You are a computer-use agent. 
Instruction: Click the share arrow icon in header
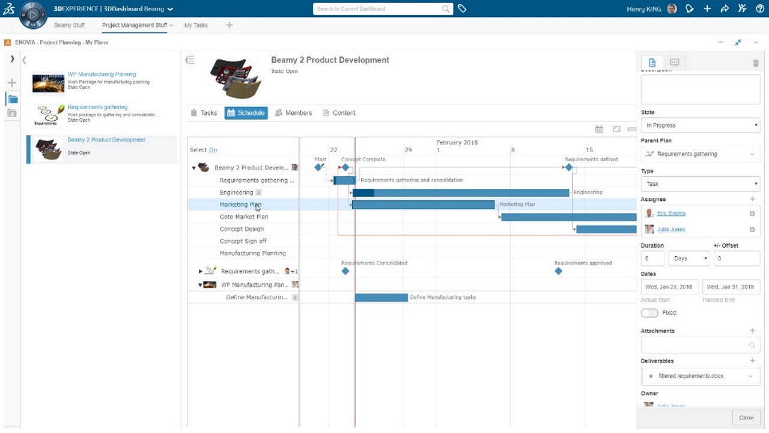(x=725, y=9)
